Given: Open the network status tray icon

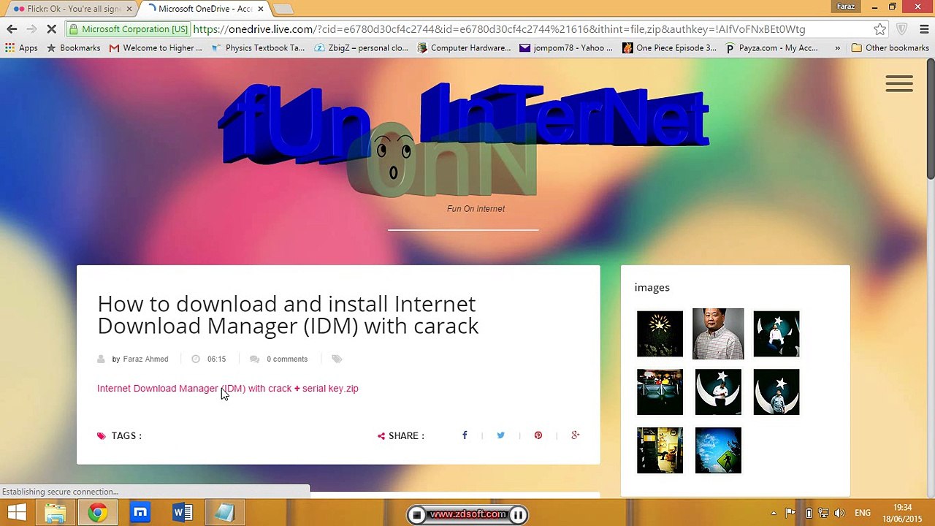Looking at the screenshot, I should 823,513.
